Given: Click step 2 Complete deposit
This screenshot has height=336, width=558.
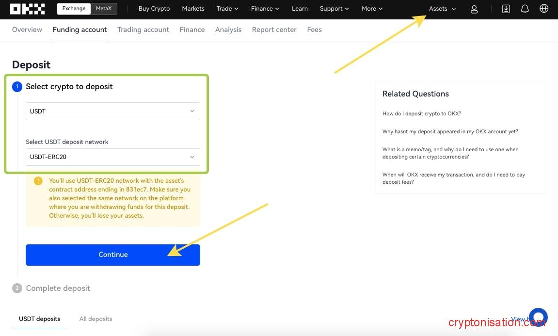Looking at the screenshot, I should pos(58,288).
